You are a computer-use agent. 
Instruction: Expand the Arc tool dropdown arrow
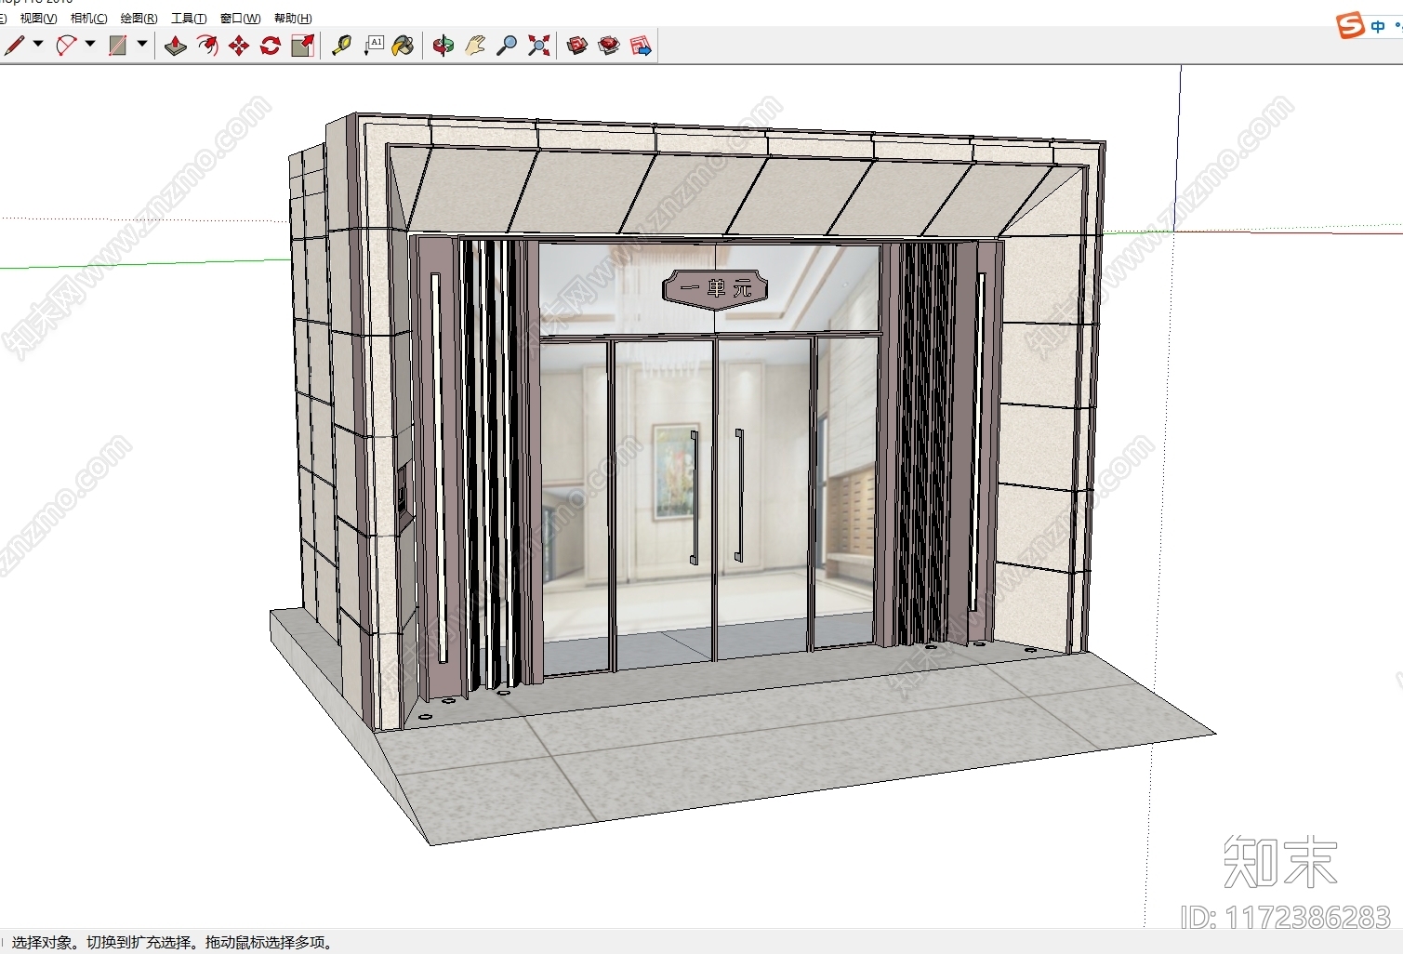(x=90, y=44)
